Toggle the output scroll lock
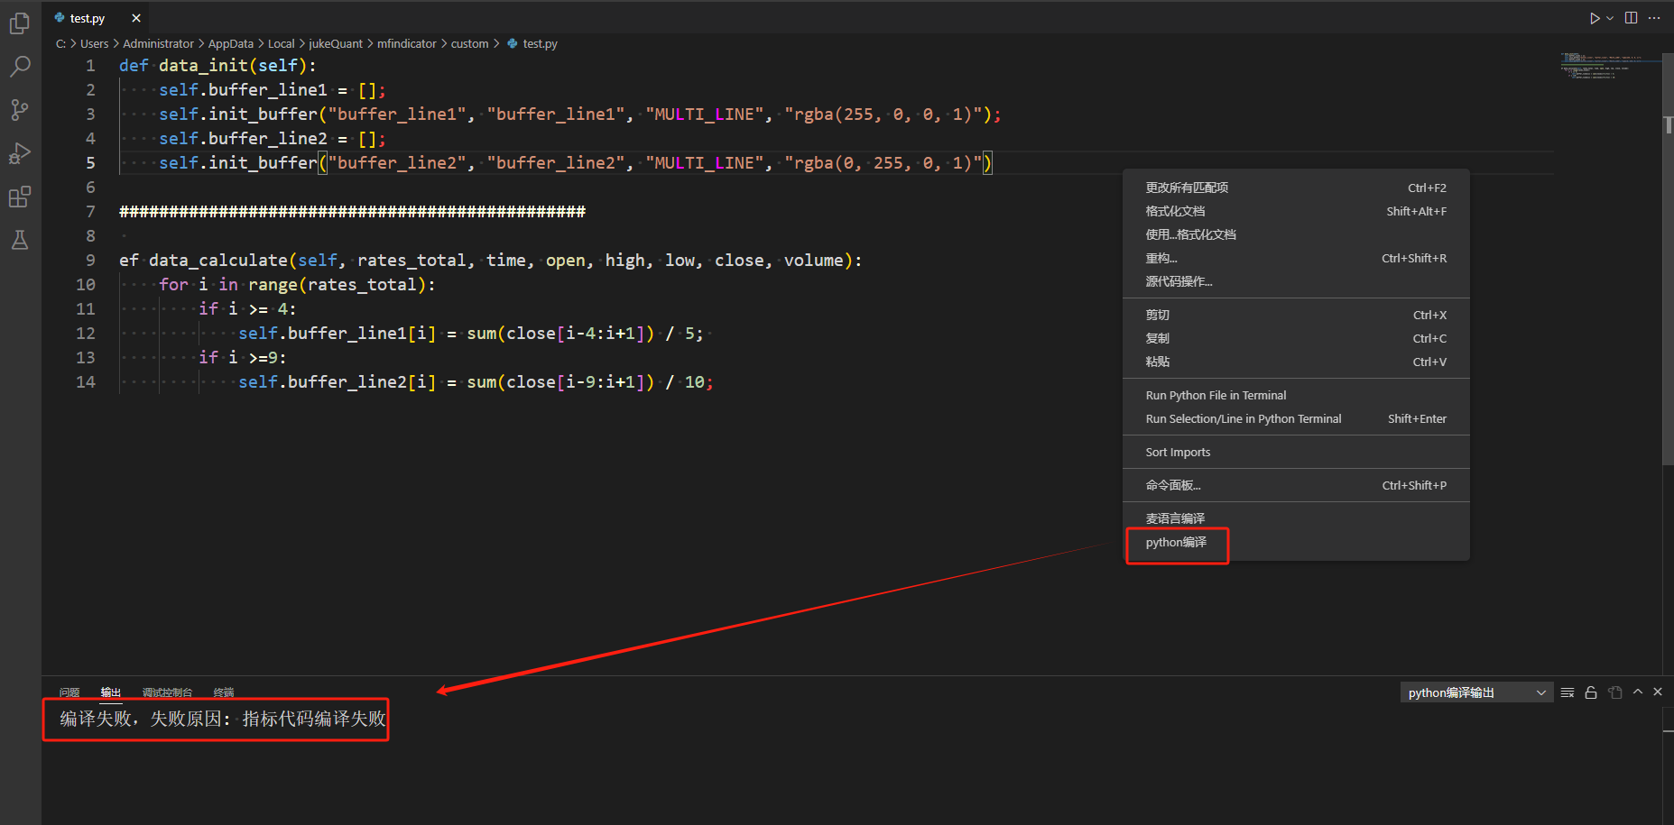The height and width of the screenshot is (825, 1674). (1591, 692)
